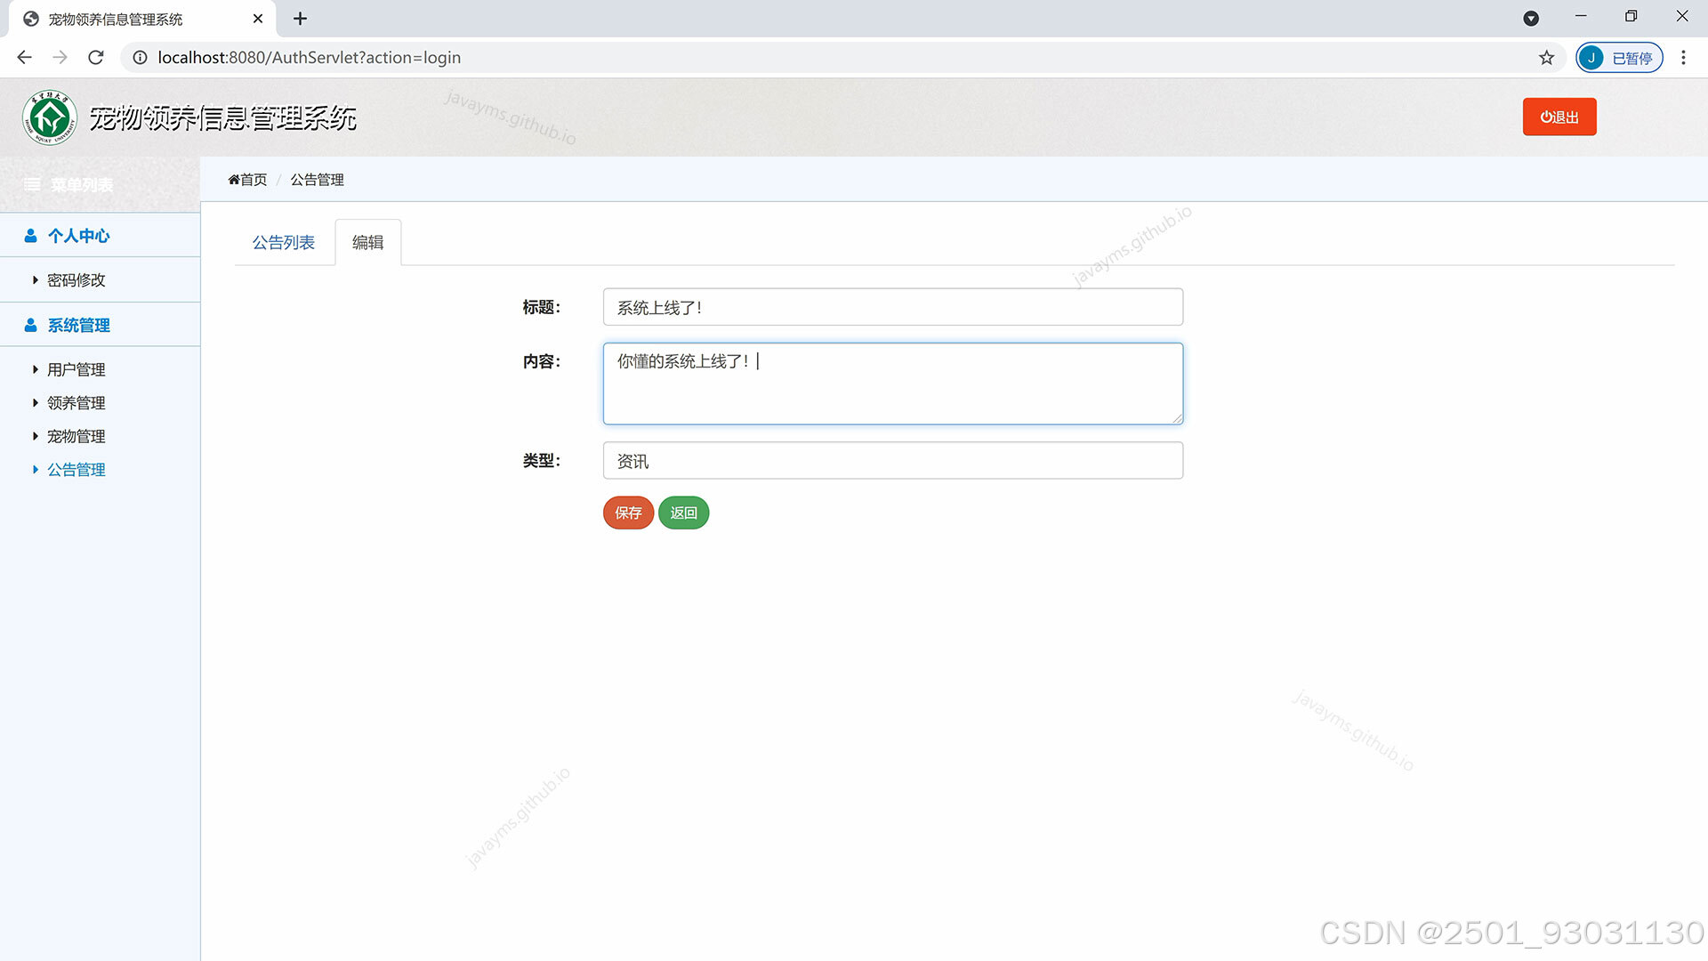1708x961 pixels.
Task: Switch to the 公告列表 tab
Action: point(284,243)
